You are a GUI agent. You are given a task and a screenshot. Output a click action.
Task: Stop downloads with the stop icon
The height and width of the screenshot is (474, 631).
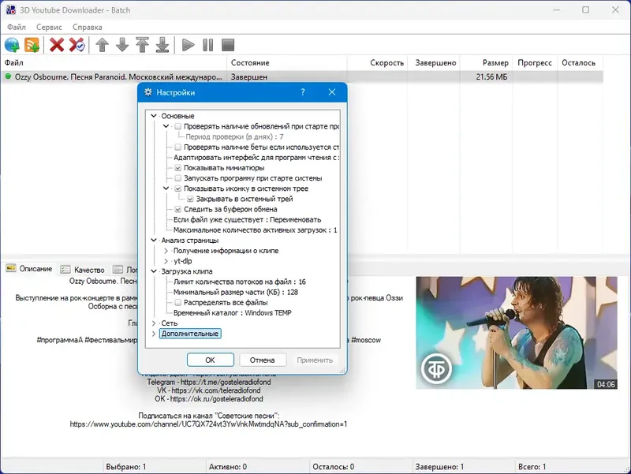228,45
